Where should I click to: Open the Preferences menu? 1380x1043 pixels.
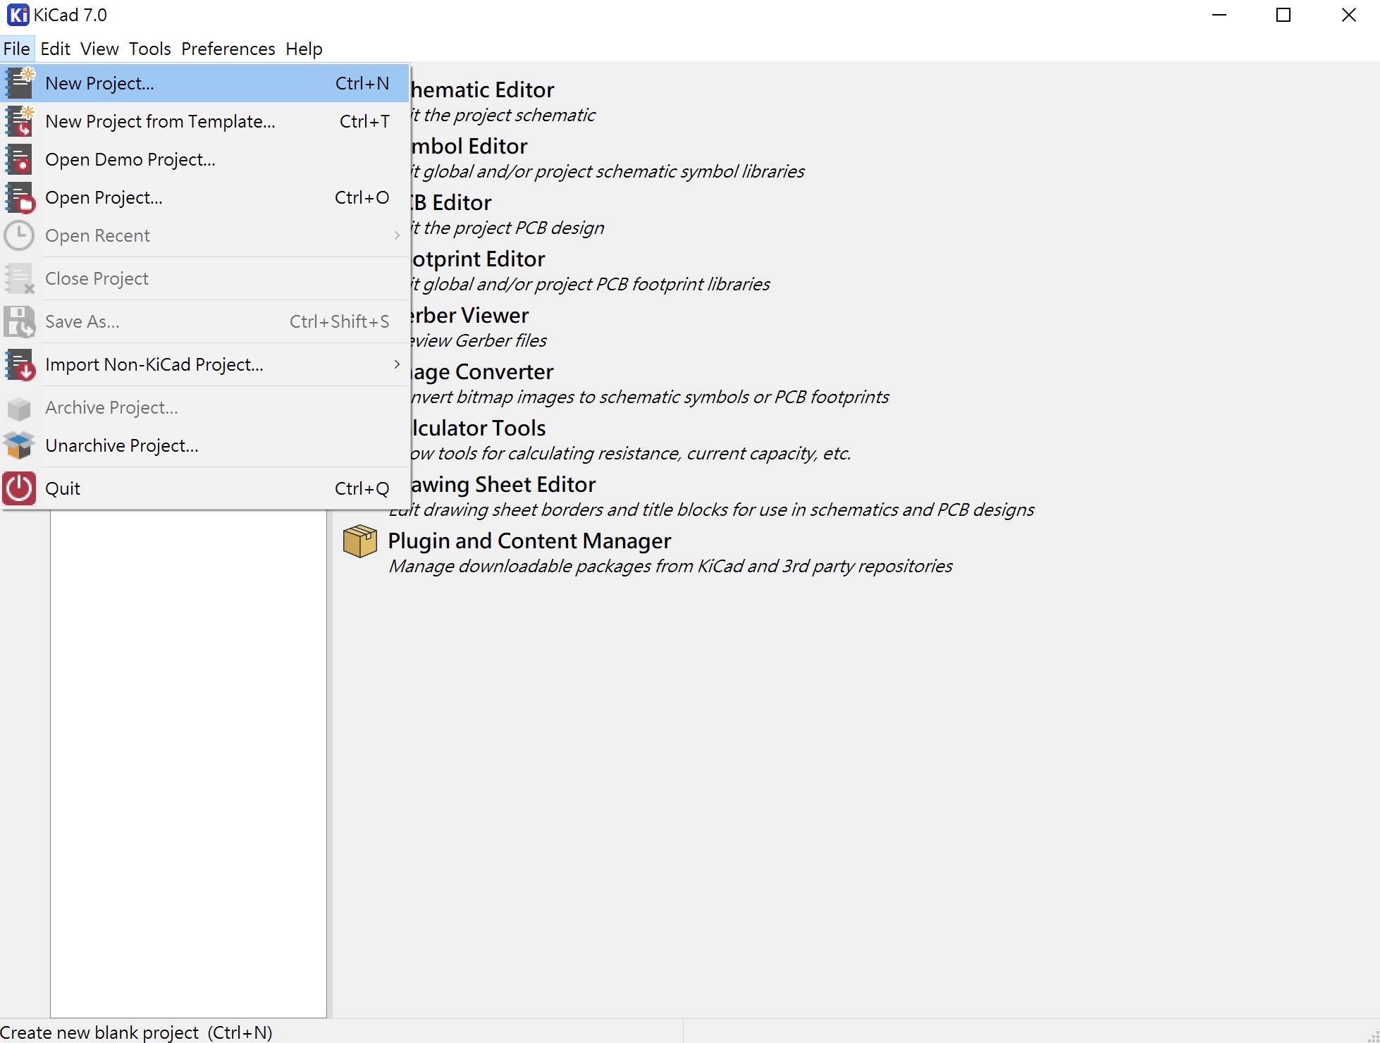(228, 49)
